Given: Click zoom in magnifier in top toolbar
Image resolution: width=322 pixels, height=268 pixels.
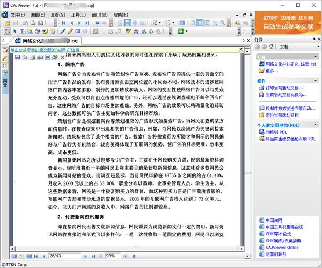Looking at the screenshot, I should [223, 22].
